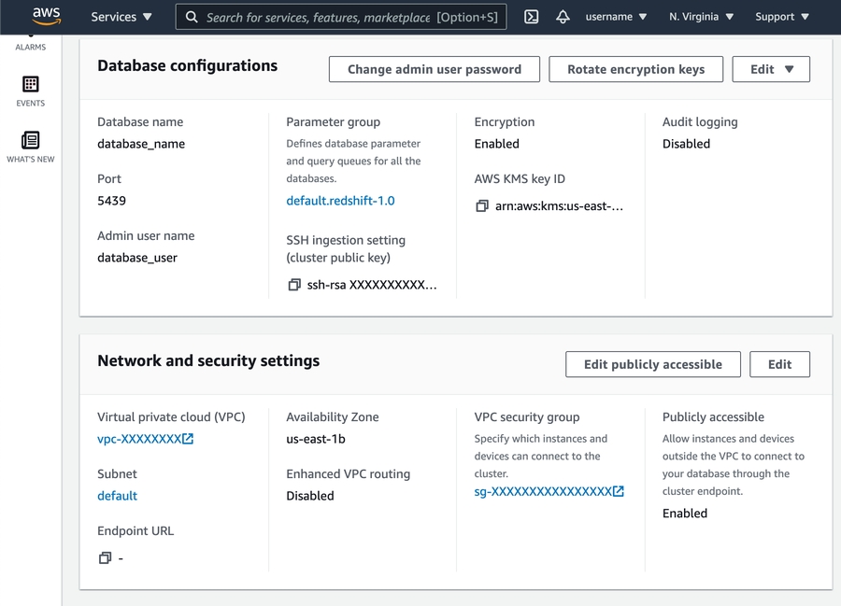Image resolution: width=841 pixels, height=606 pixels.
Task: Open the notifications bell icon
Action: [x=563, y=17]
